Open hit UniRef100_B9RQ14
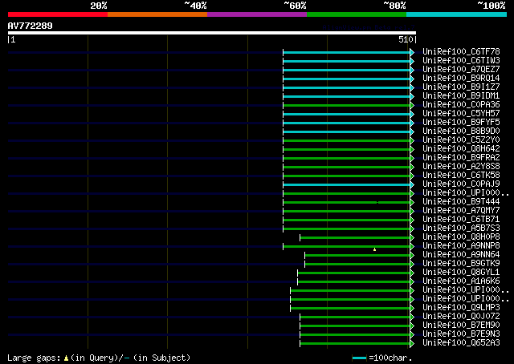 tap(461, 79)
